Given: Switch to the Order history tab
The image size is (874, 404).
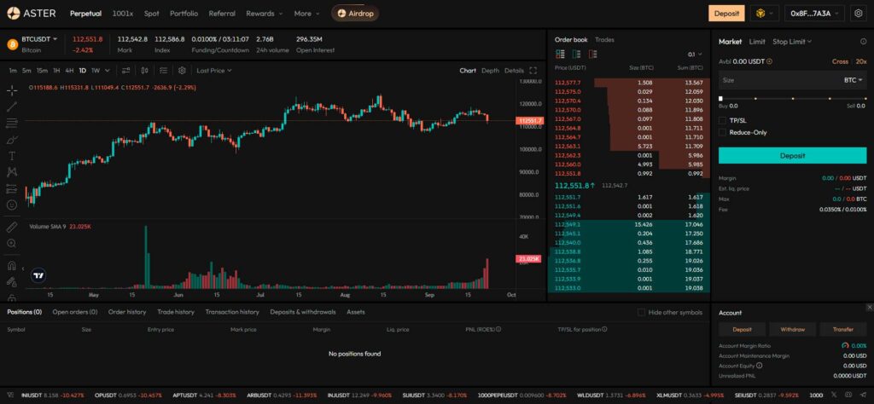Looking at the screenshot, I should (x=126, y=312).
